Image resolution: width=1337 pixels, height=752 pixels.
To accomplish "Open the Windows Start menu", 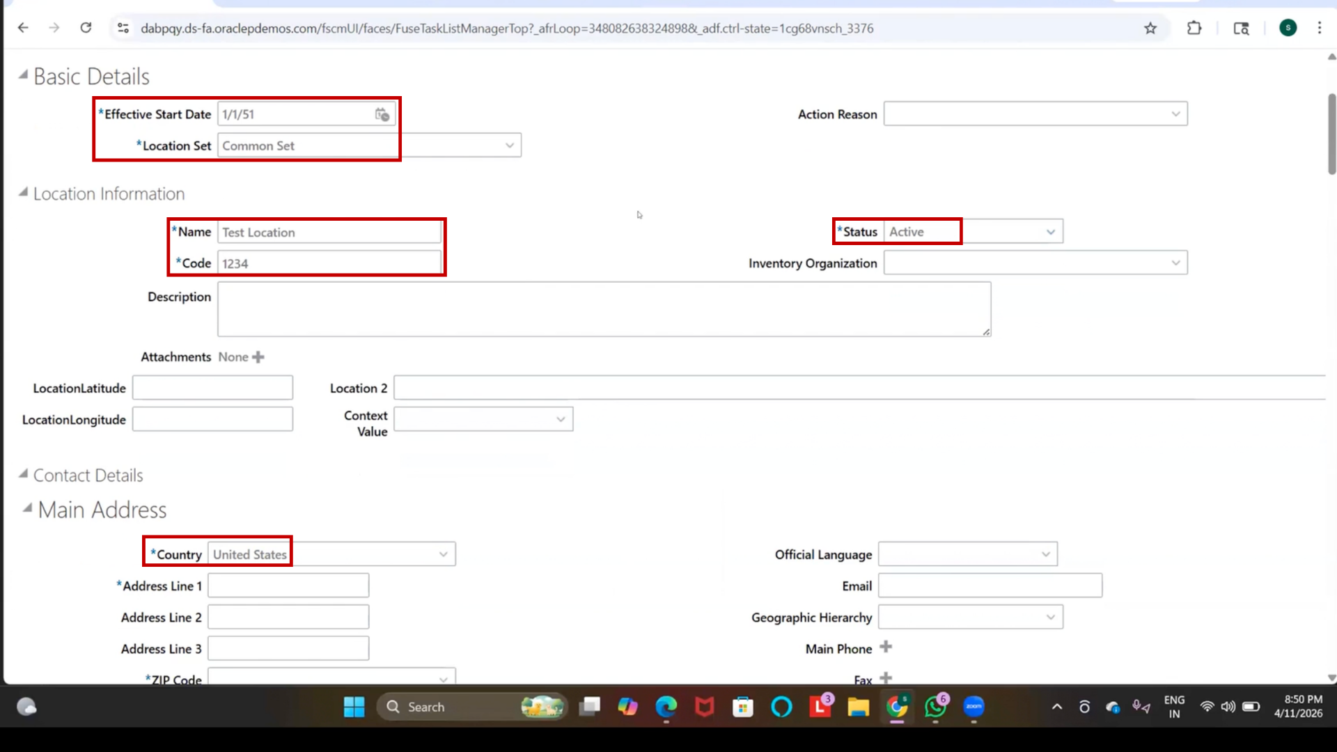I will click(x=354, y=707).
